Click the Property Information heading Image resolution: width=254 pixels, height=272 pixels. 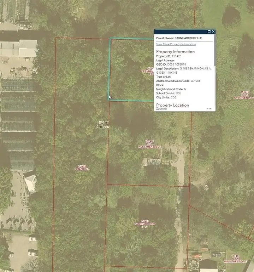(x=175, y=52)
